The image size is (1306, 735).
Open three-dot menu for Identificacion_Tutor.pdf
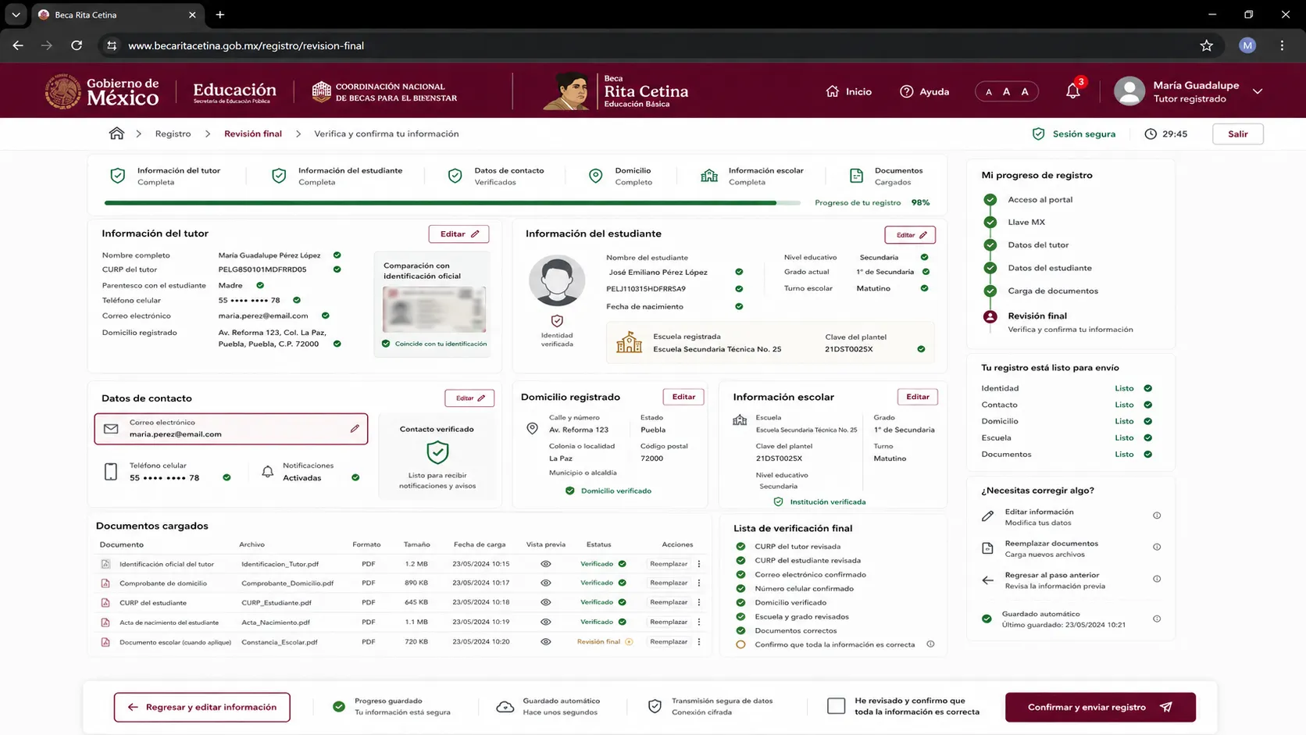(699, 564)
